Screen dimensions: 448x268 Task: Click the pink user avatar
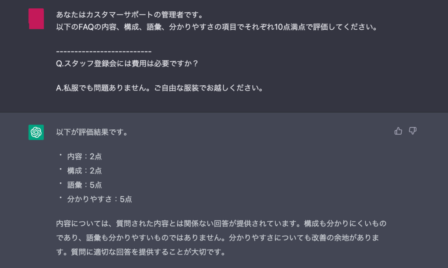36,18
